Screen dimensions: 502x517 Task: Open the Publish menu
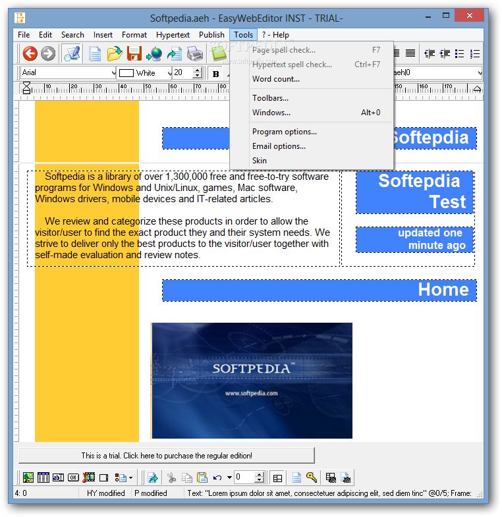[211, 35]
